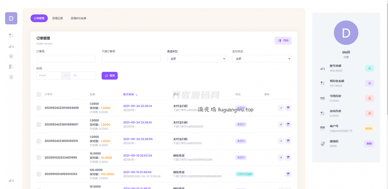Check the select-all checkbox in table header
This screenshot has width=388, height=189.
pyautogui.click(x=39, y=94)
